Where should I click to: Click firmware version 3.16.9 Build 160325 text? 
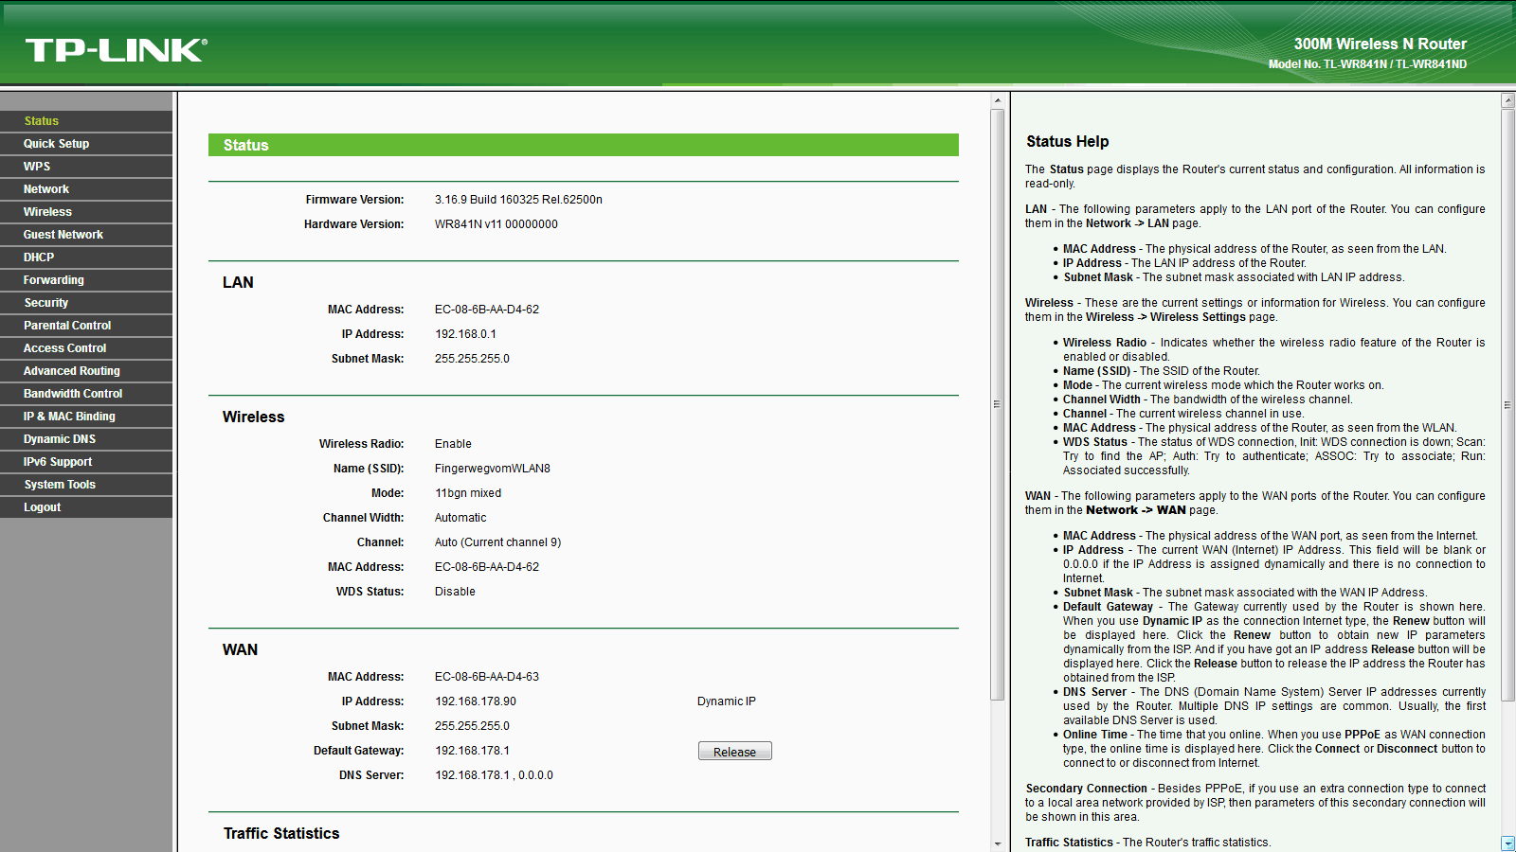pyautogui.click(x=518, y=200)
